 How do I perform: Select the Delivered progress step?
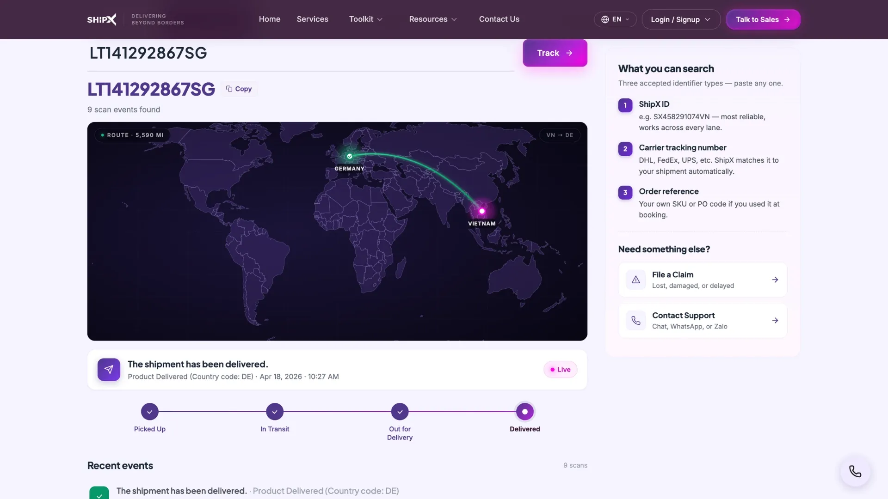[x=525, y=412]
